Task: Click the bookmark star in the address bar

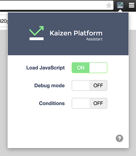Action: point(109,5)
